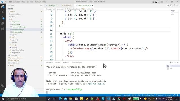Open the terminal launch profile dropdown arrow
Viewport: 180px width, 101px height.
pyautogui.click(x=172, y=63)
